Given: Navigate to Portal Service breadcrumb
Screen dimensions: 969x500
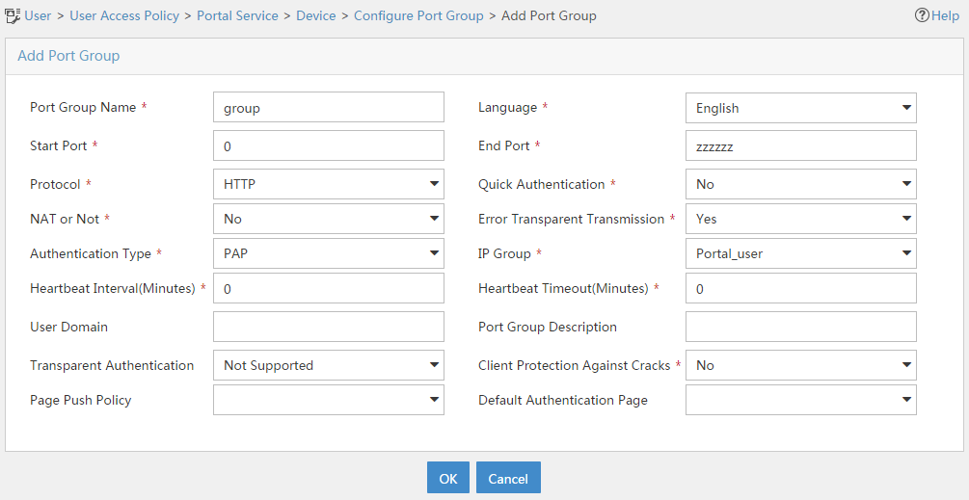Looking at the screenshot, I should [237, 15].
